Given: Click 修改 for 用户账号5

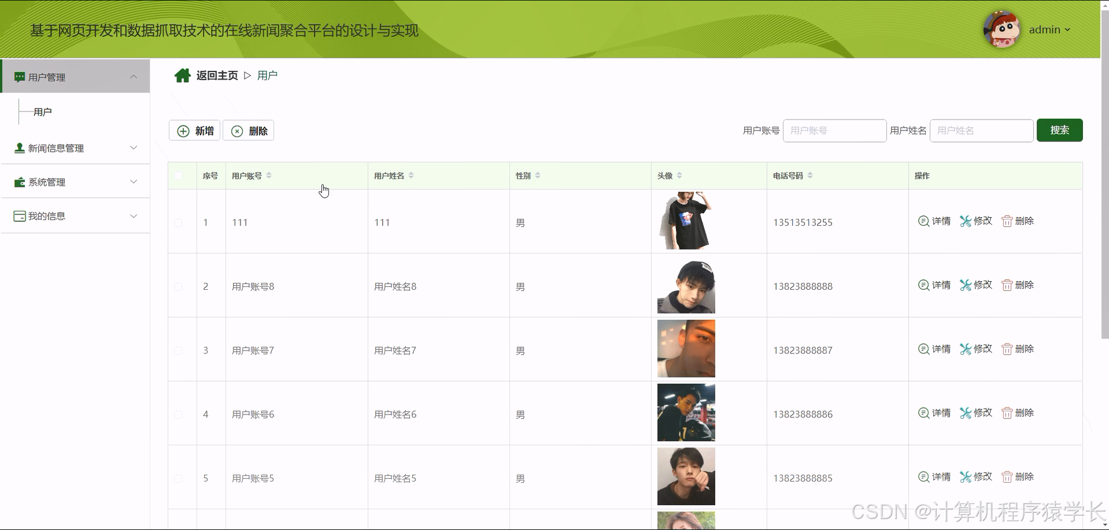Looking at the screenshot, I should pyautogui.click(x=976, y=477).
